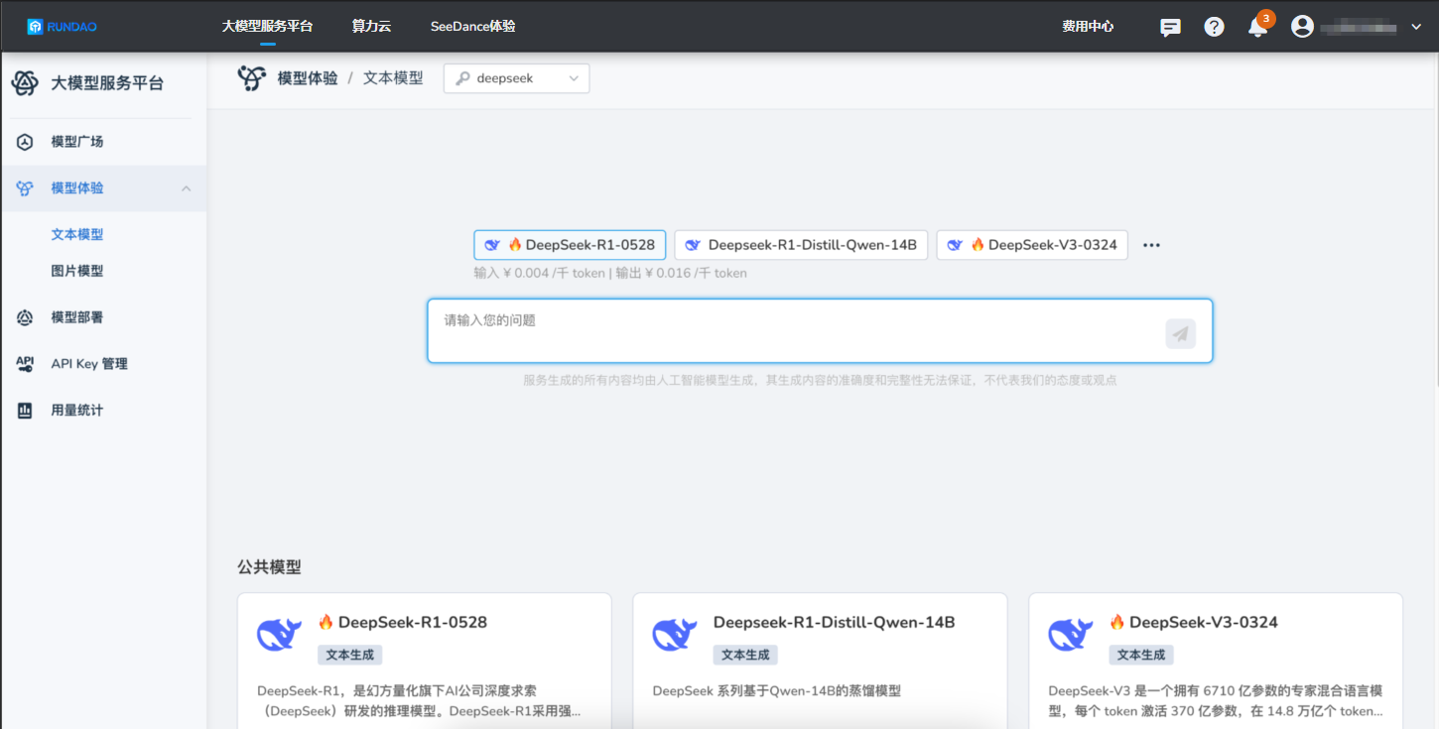Open the feedback message icon
Image resolution: width=1439 pixels, height=729 pixels.
(1171, 27)
